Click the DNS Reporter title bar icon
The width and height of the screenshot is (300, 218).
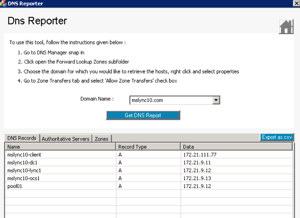pyautogui.click(x=4, y=3)
